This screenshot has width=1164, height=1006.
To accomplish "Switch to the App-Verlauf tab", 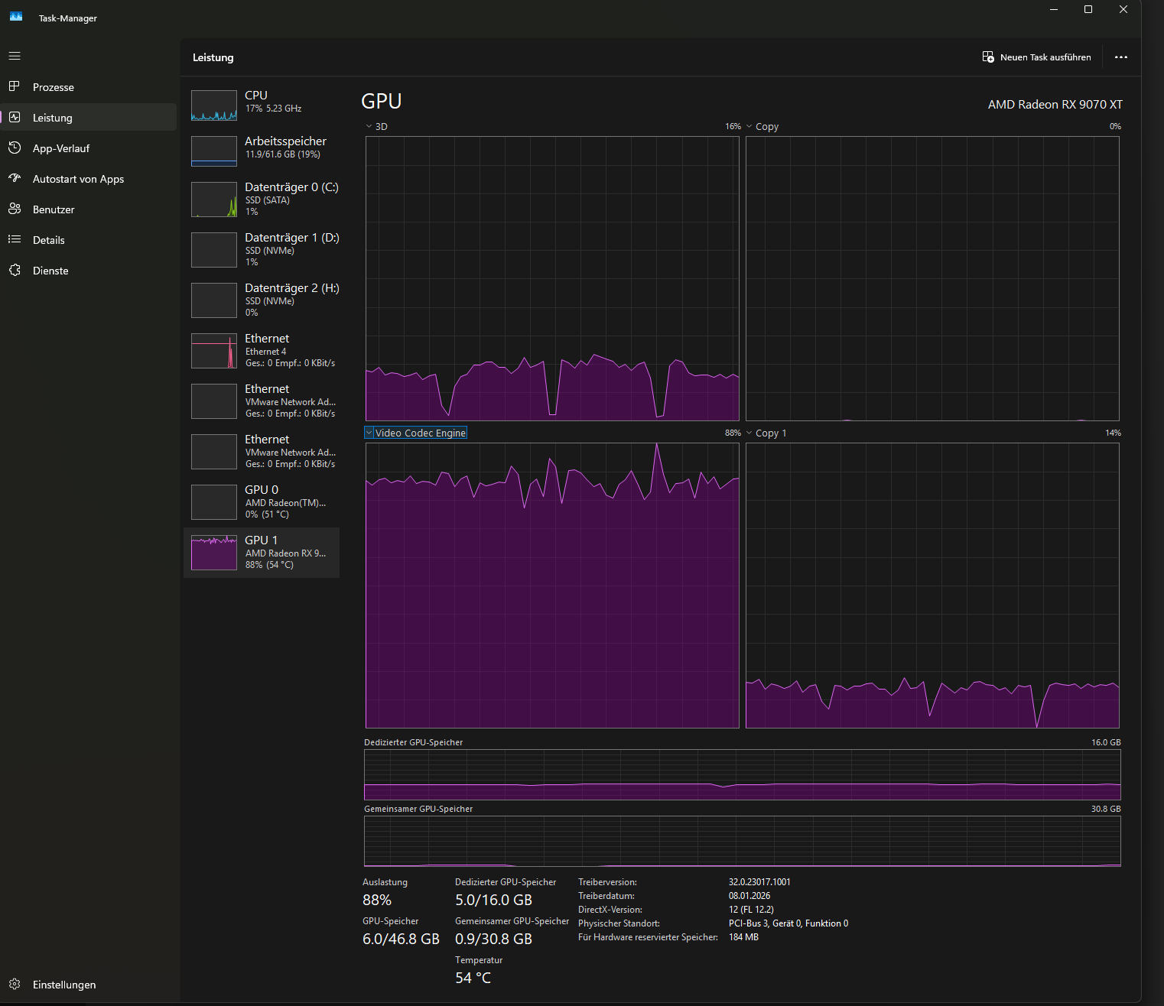I will 89,148.
